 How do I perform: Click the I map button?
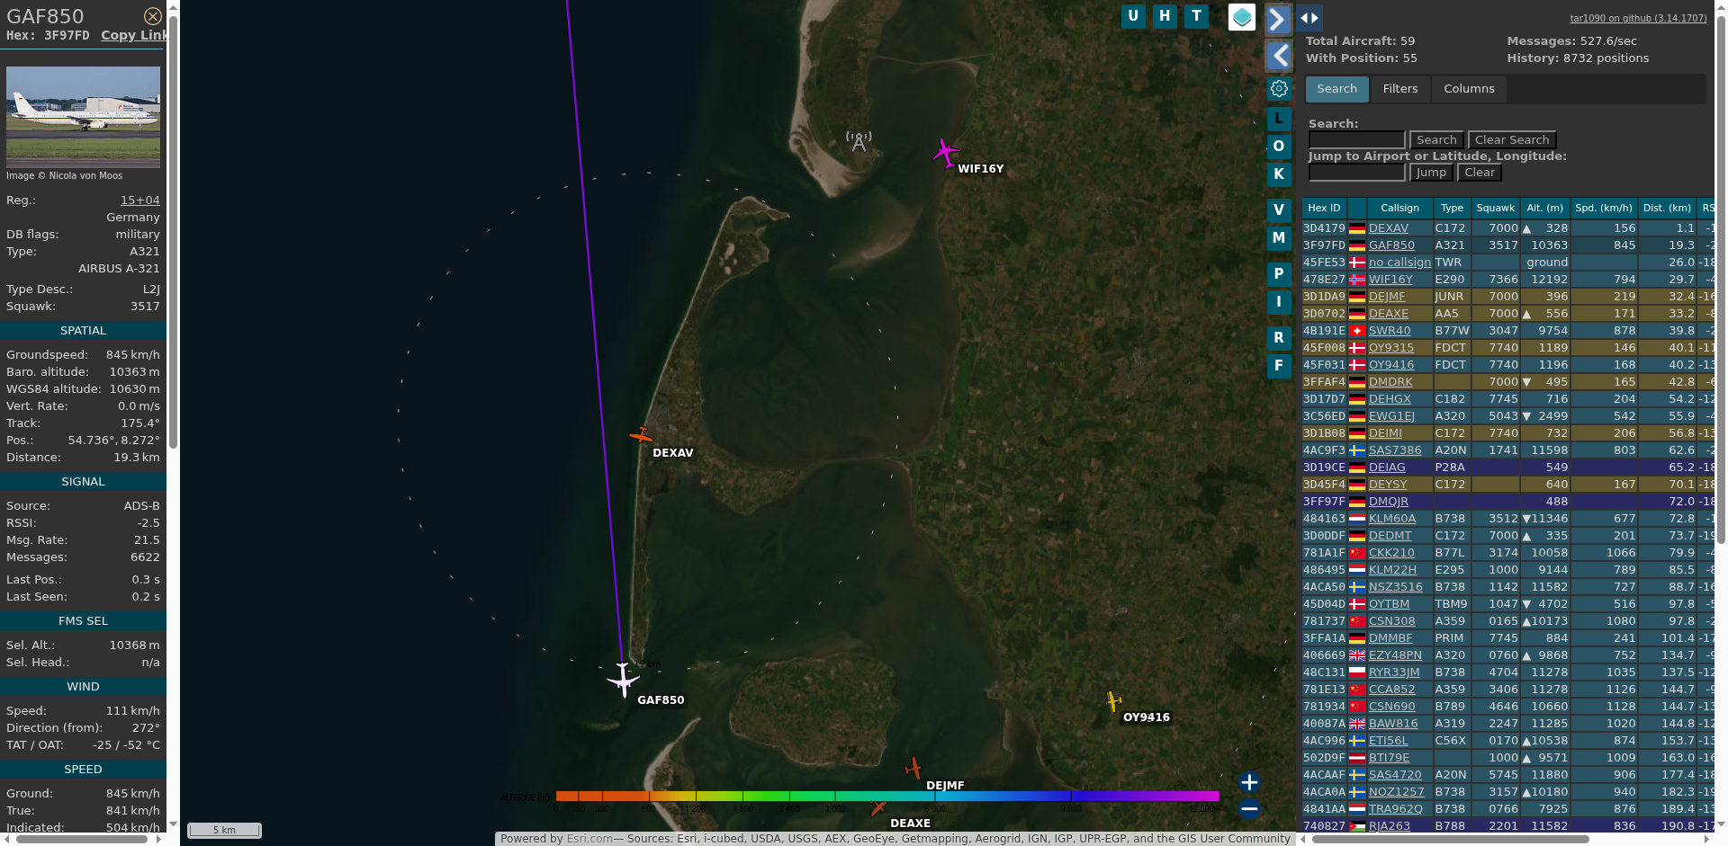[x=1279, y=302]
